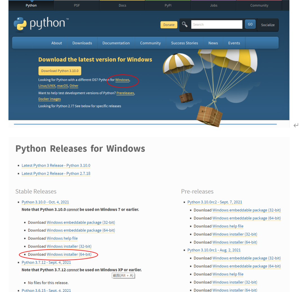308x292 pixels.
Task: Open the About navigation menu
Action: (57, 43)
